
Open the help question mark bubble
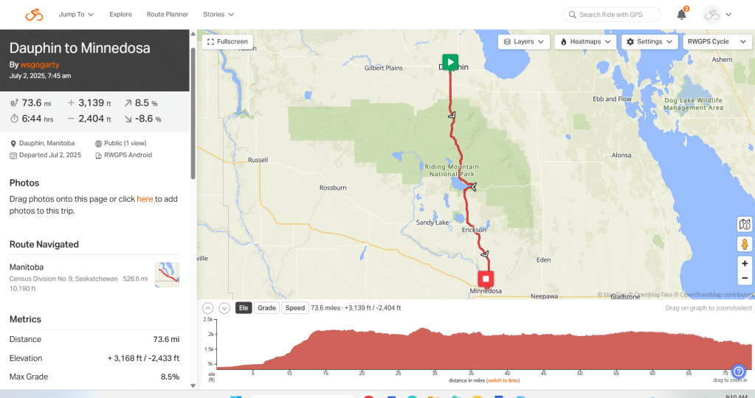coord(738,371)
